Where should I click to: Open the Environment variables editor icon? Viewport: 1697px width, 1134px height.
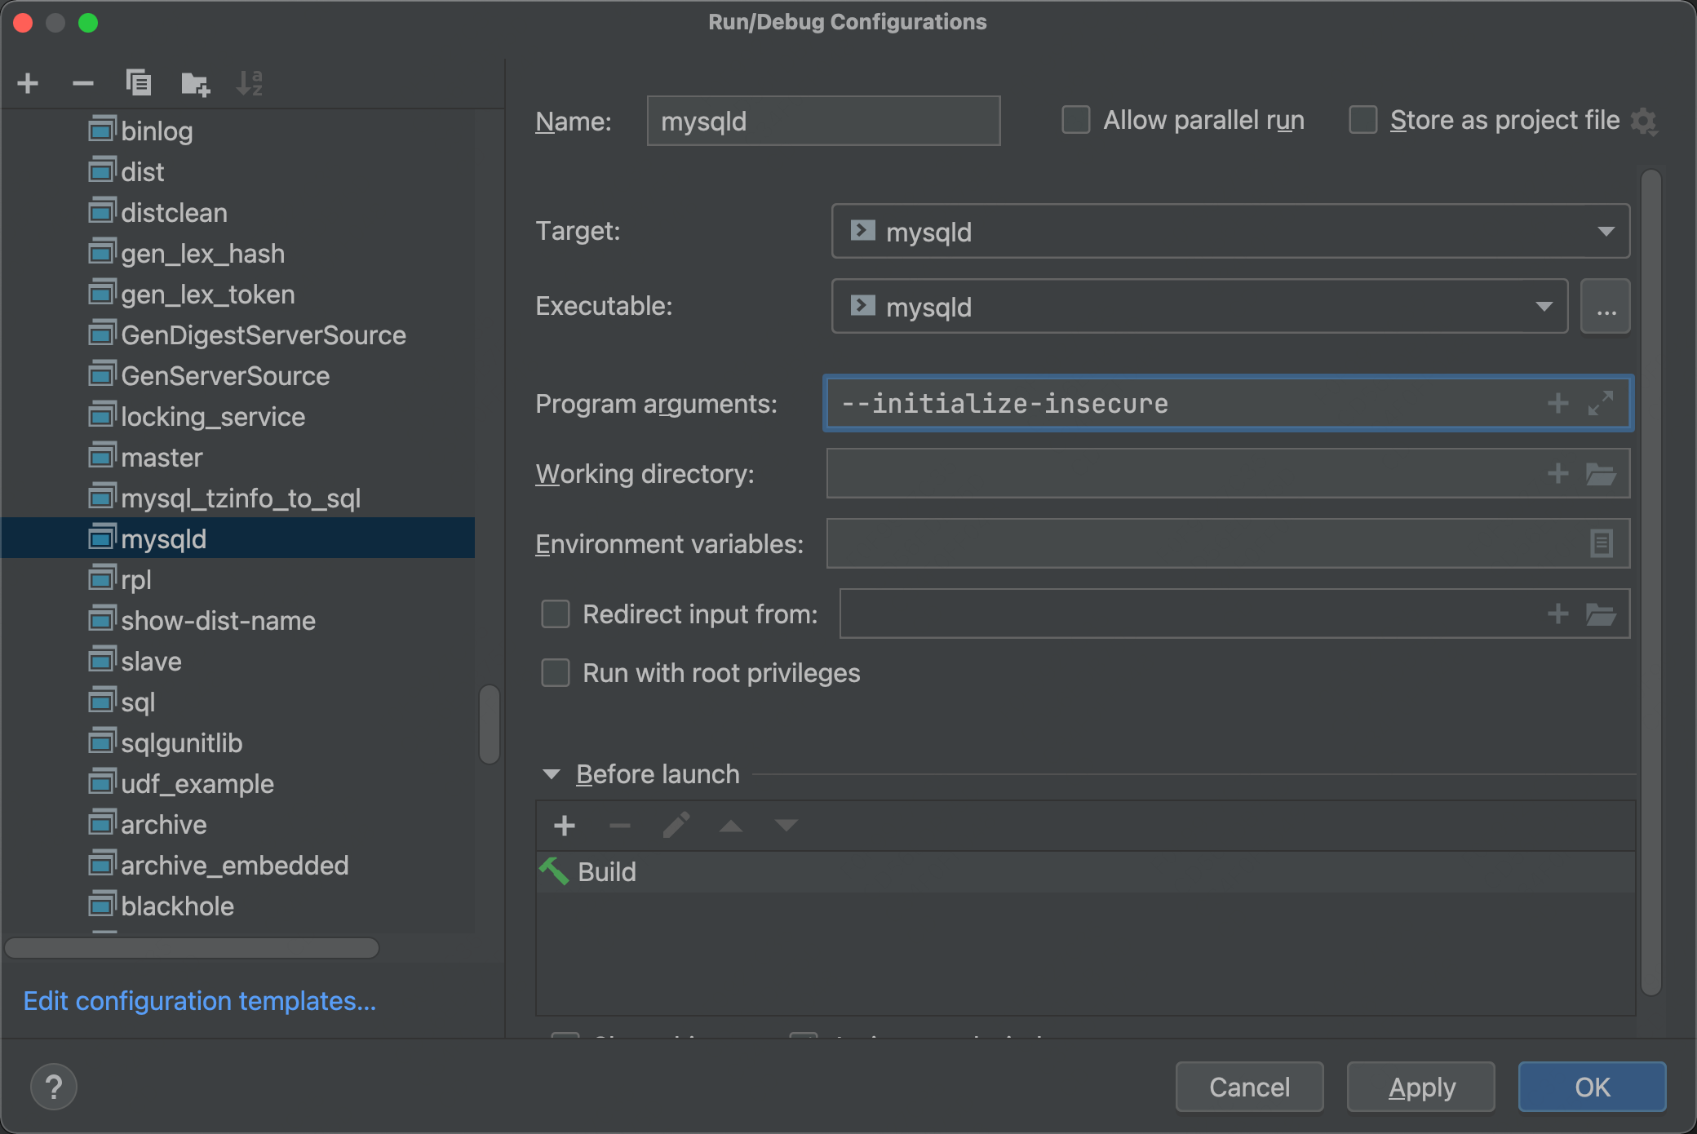[1601, 543]
